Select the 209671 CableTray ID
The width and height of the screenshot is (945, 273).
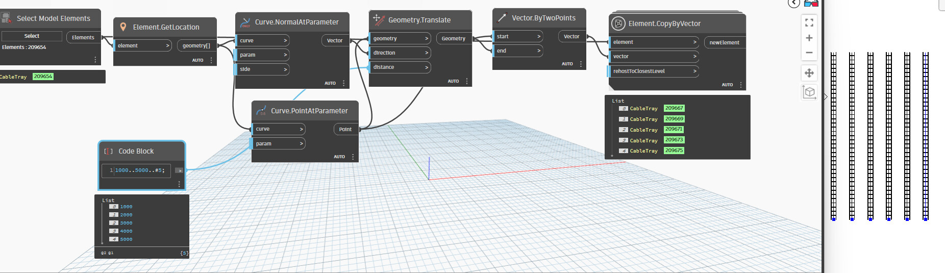(x=674, y=129)
